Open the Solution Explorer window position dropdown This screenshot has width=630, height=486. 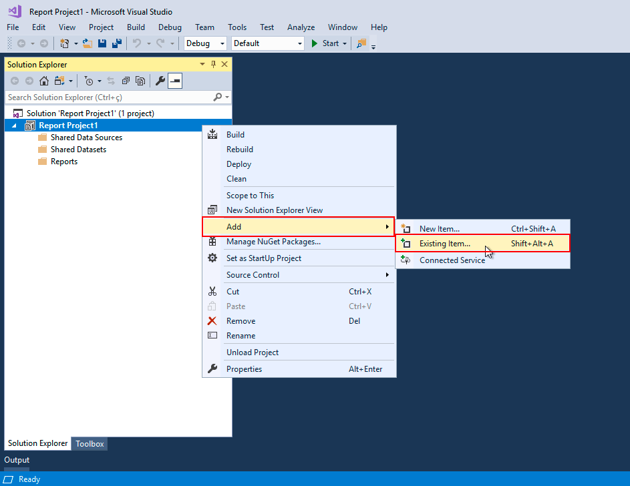coord(202,64)
